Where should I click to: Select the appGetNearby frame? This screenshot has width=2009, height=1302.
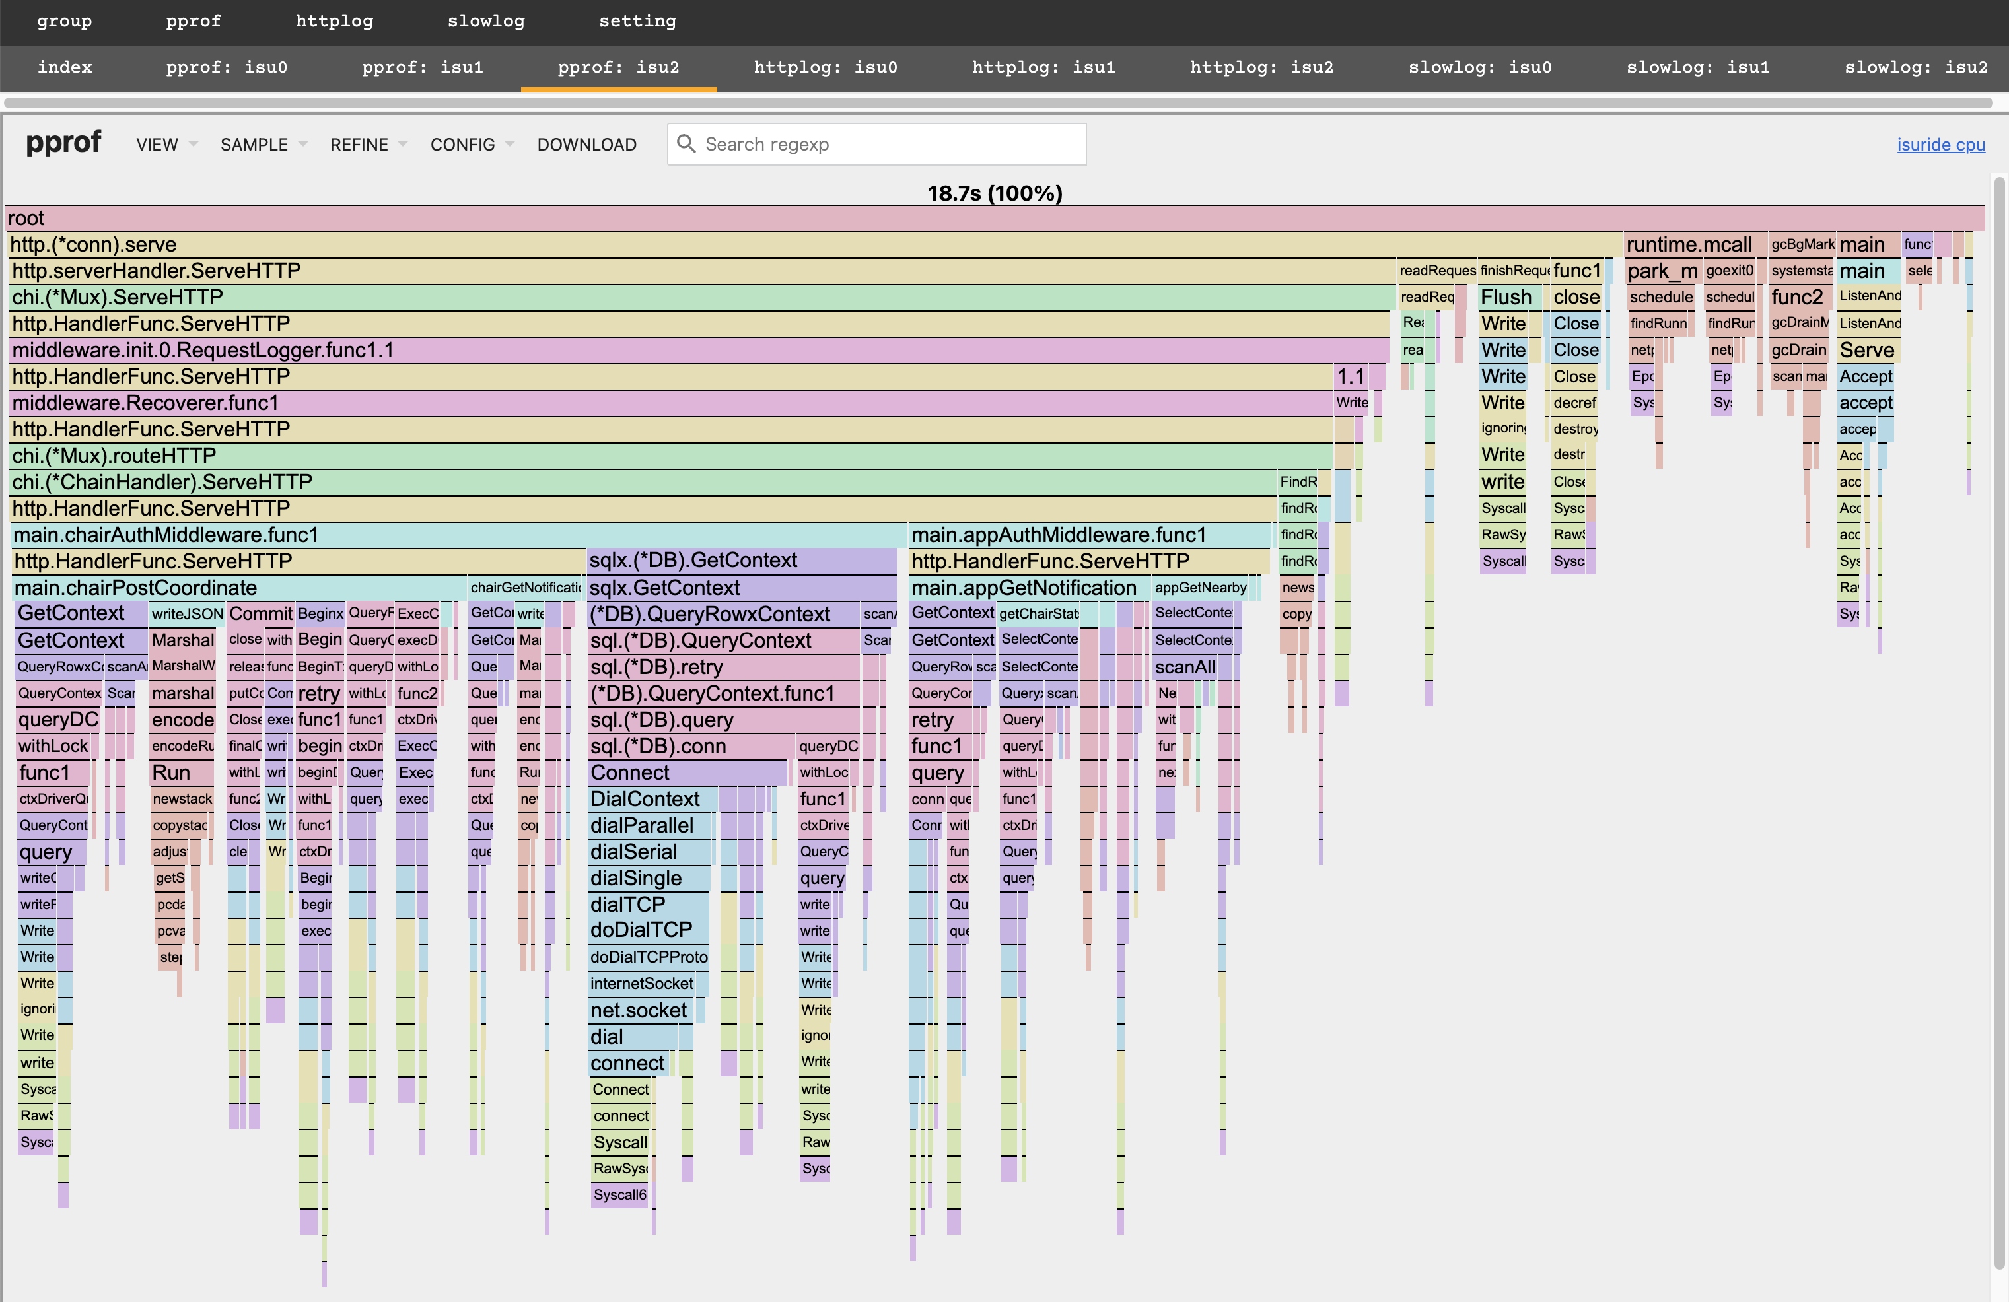click(1201, 588)
